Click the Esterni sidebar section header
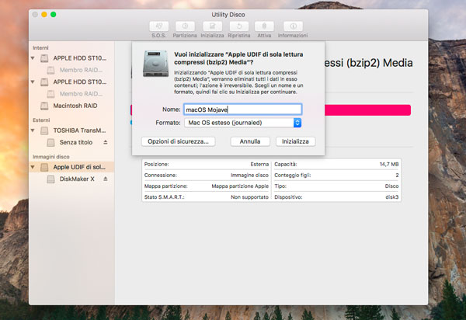Screen dimensions: 466x320 click(41, 120)
